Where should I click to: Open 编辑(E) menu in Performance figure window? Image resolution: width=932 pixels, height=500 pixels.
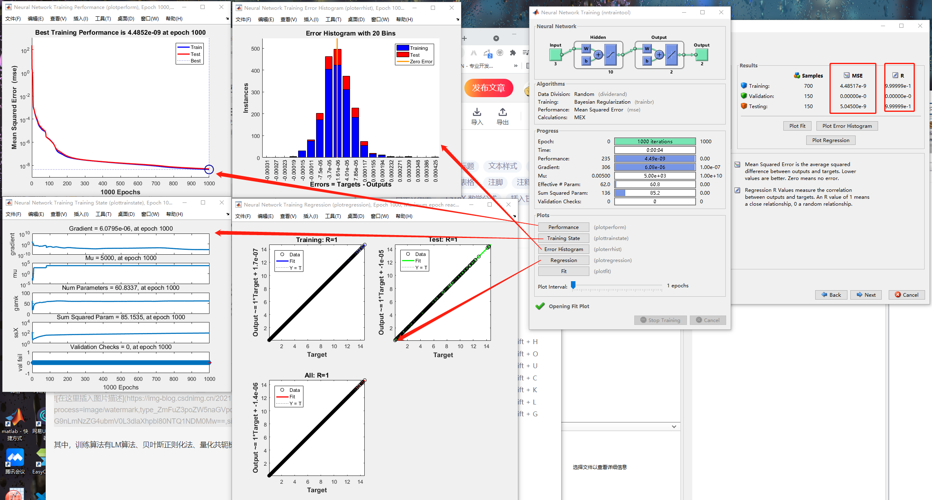coord(35,19)
